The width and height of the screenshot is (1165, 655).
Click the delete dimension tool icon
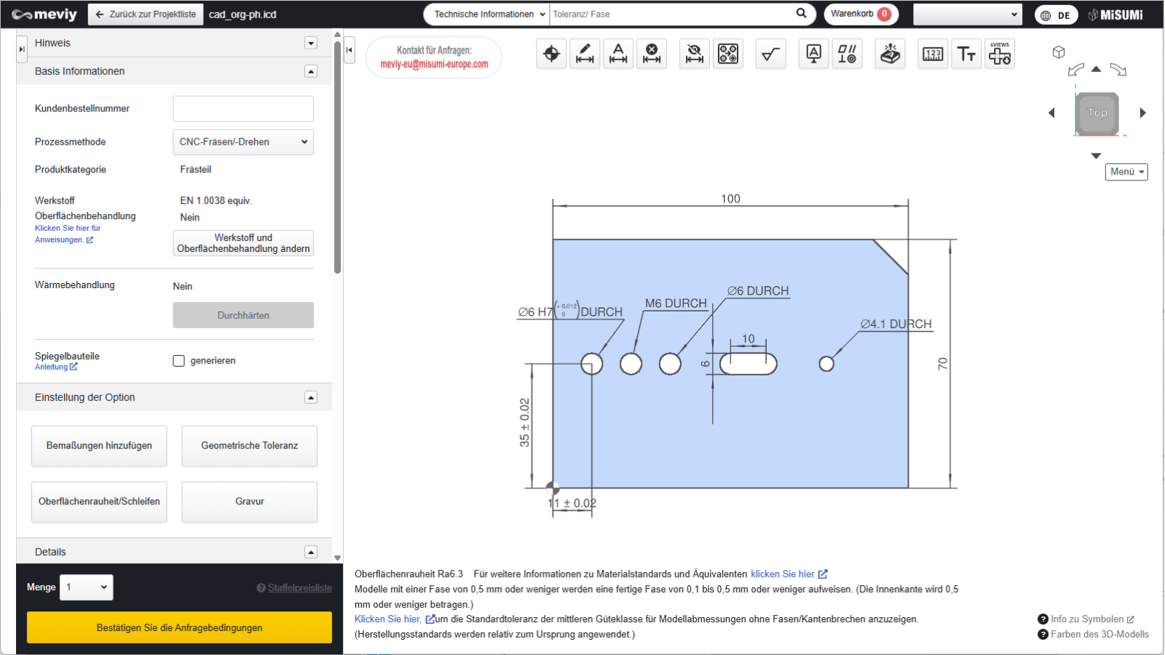click(652, 54)
